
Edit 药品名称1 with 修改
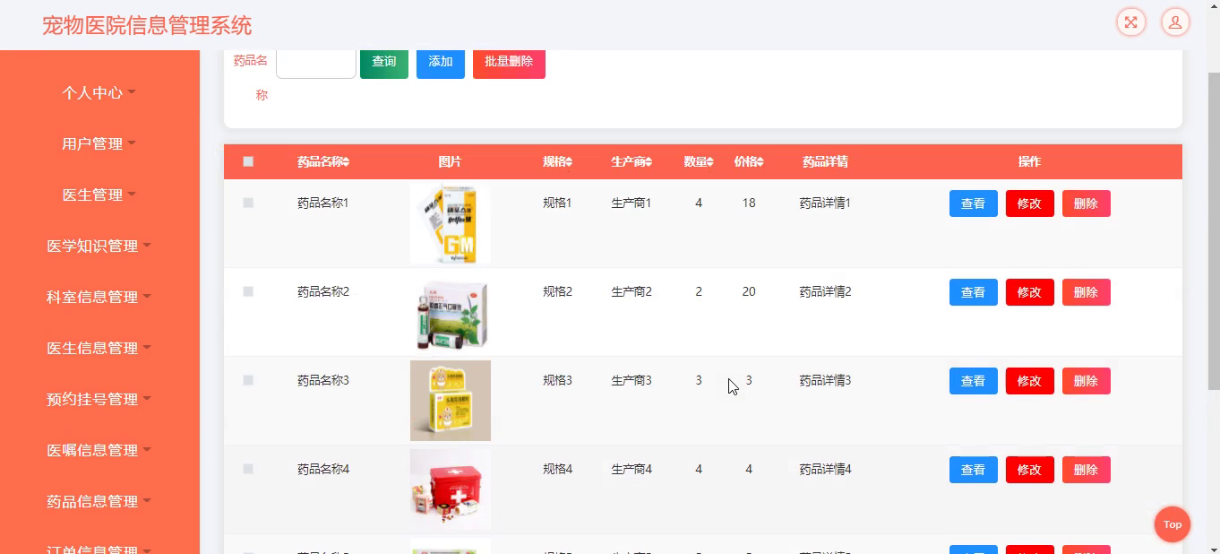coord(1030,203)
